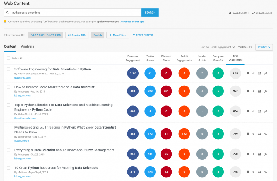The image size is (277, 181).
Task: Tick checkbox for Multiprocessing vs. Threading article
Action: (8, 128)
